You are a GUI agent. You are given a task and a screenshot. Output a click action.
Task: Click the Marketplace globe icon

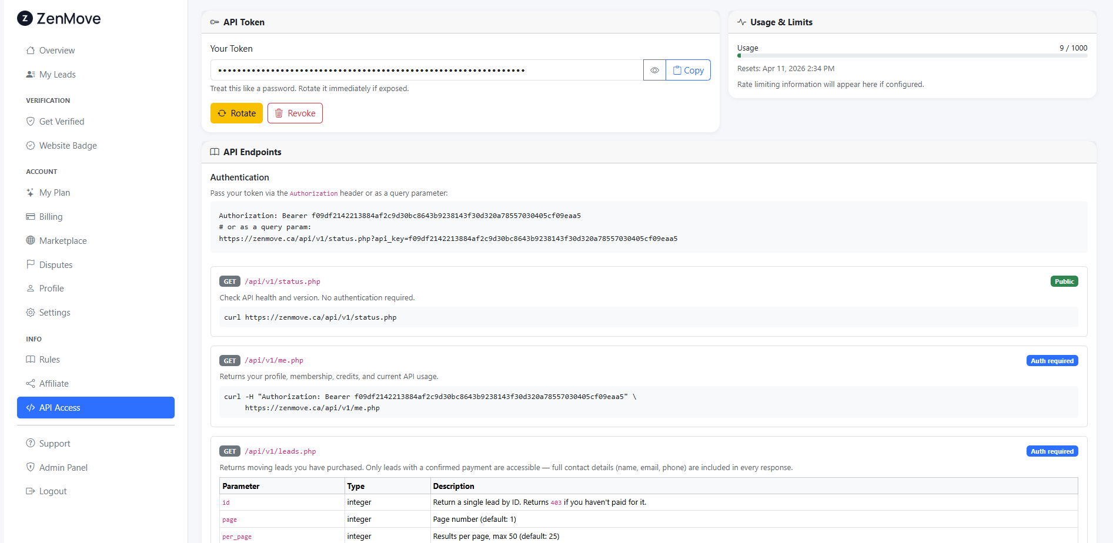point(31,241)
